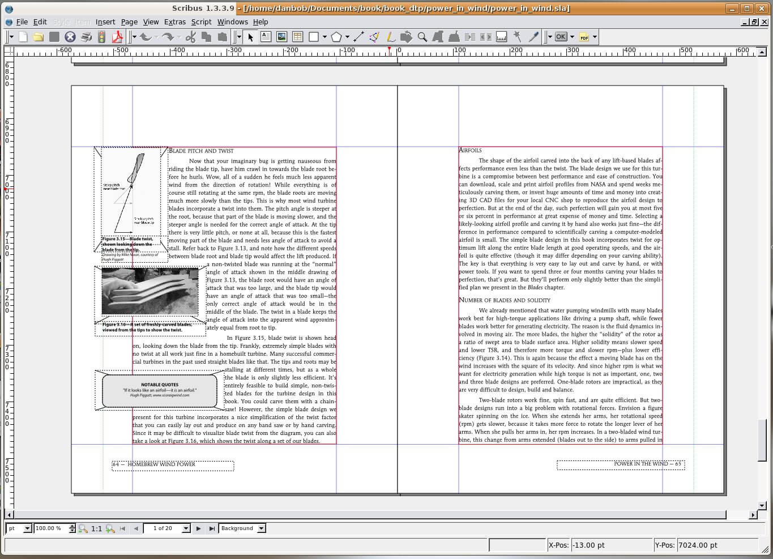Click the zoom out magnifier button

click(x=83, y=528)
